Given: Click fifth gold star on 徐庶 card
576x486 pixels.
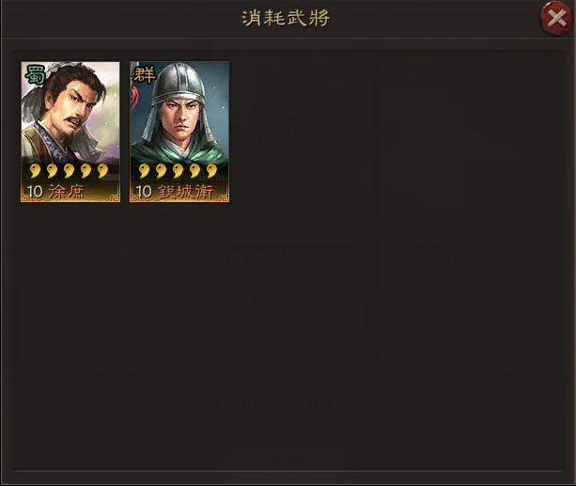Looking at the screenshot, I should [x=102, y=171].
